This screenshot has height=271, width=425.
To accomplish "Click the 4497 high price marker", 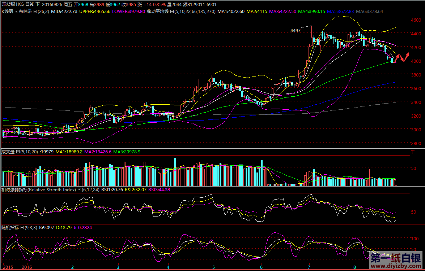I will point(295,31).
